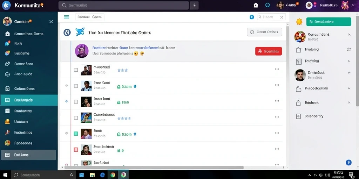Toggle the green filled row checkbox

[76, 134]
